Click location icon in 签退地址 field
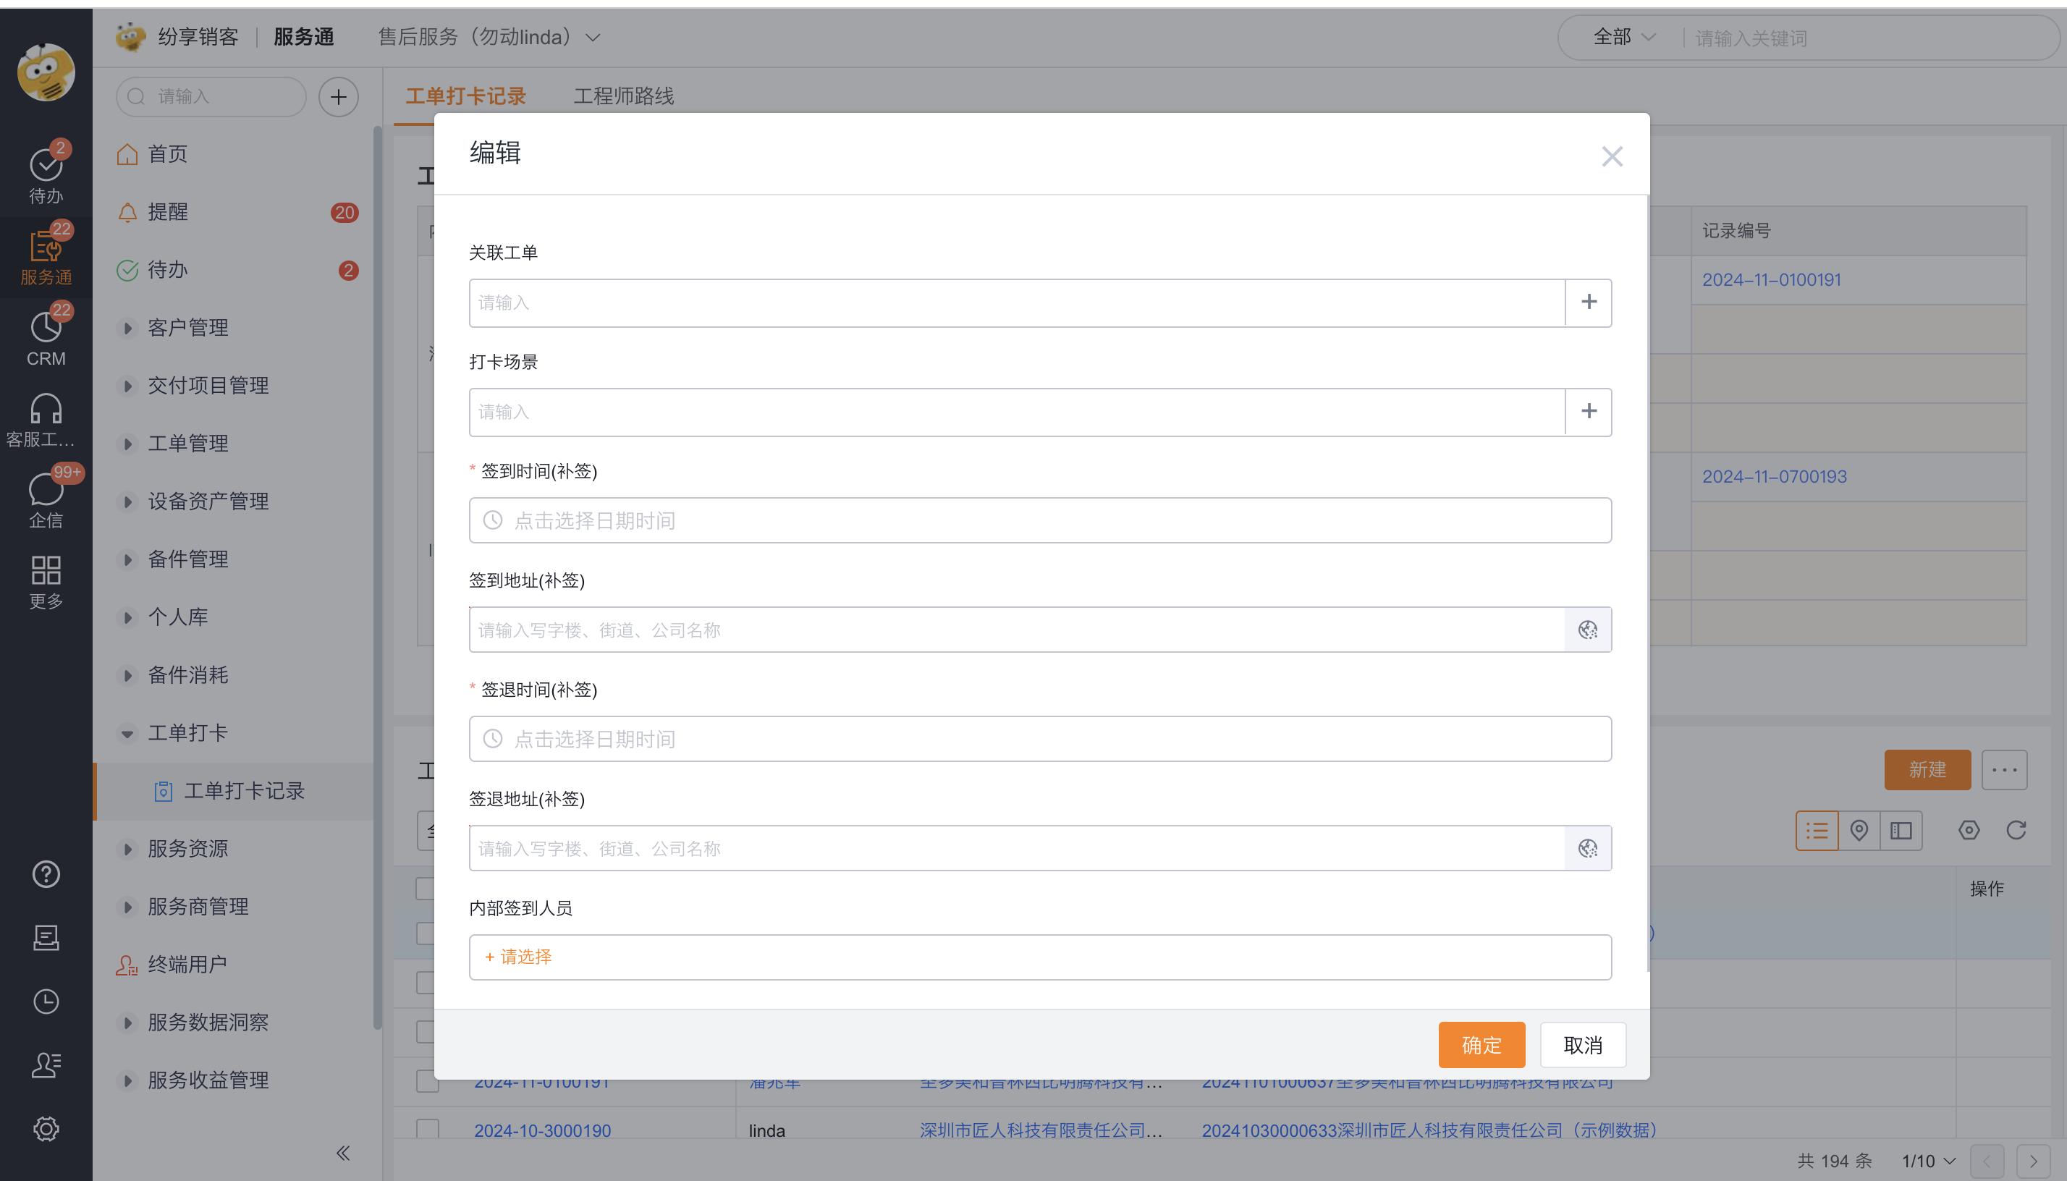The height and width of the screenshot is (1181, 2067). (1588, 848)
